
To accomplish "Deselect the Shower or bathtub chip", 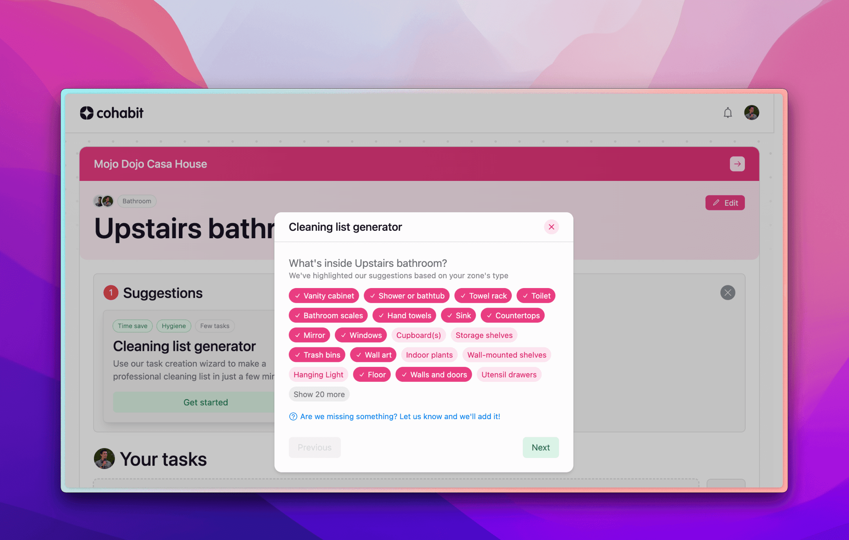I will click(x=406, y=296).
